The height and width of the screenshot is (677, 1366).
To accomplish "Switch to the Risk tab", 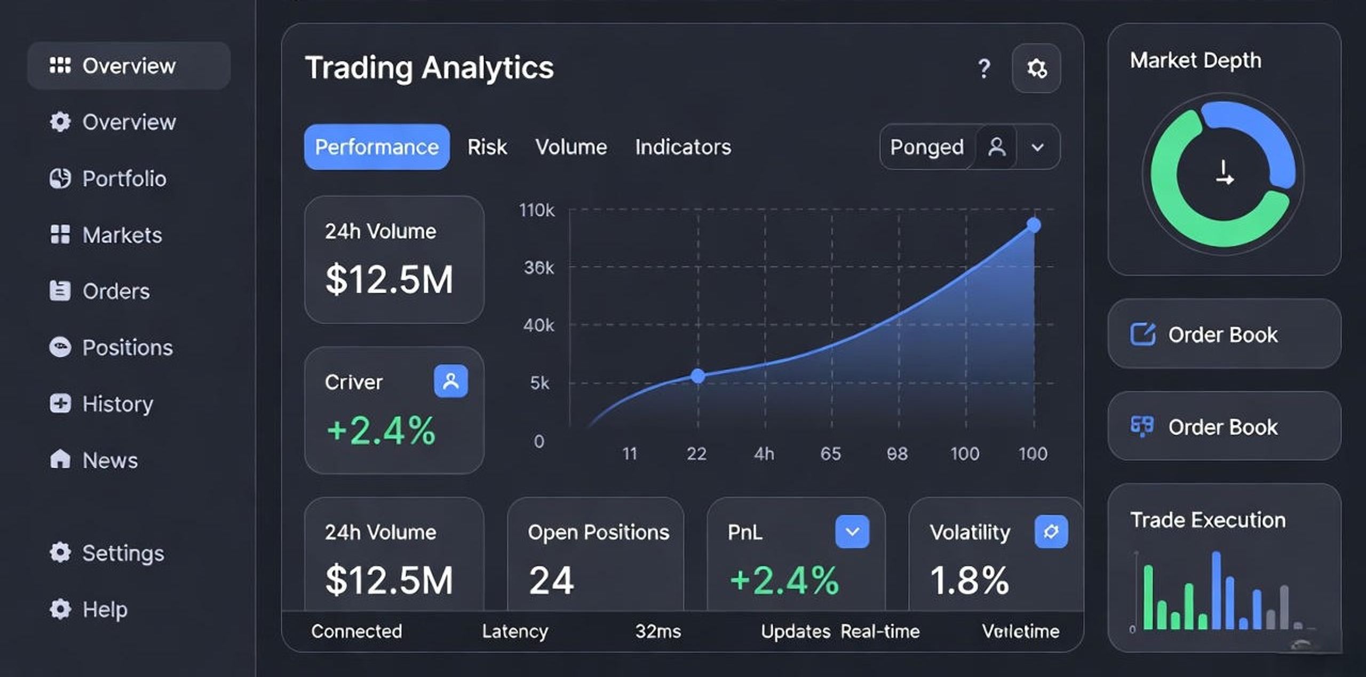I will (x=487, y=147).
